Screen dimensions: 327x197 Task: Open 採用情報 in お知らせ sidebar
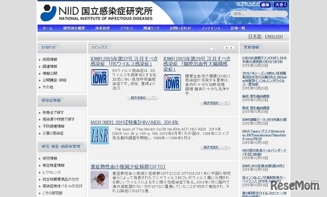tap(50, 59)
